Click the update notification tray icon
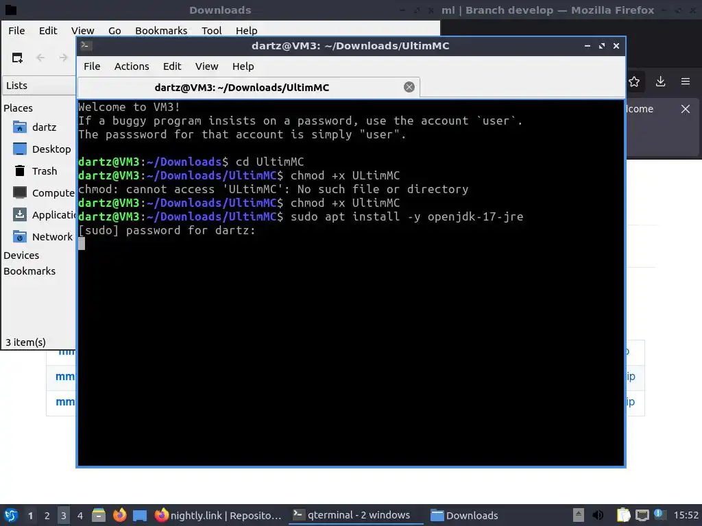 pos(659,514)
